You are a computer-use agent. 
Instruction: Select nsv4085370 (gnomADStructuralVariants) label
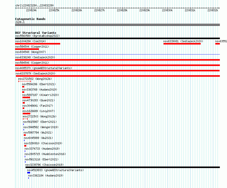[44, 68]
